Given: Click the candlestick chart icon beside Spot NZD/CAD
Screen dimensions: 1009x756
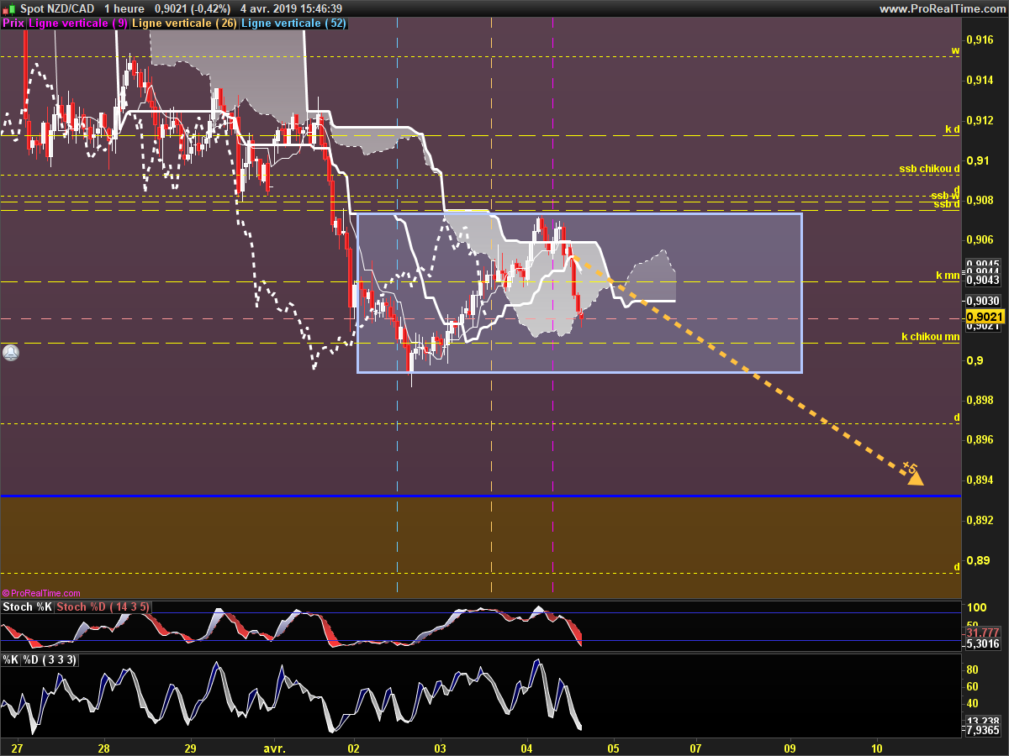Looking at the screenshot, I should click(8, 8).
